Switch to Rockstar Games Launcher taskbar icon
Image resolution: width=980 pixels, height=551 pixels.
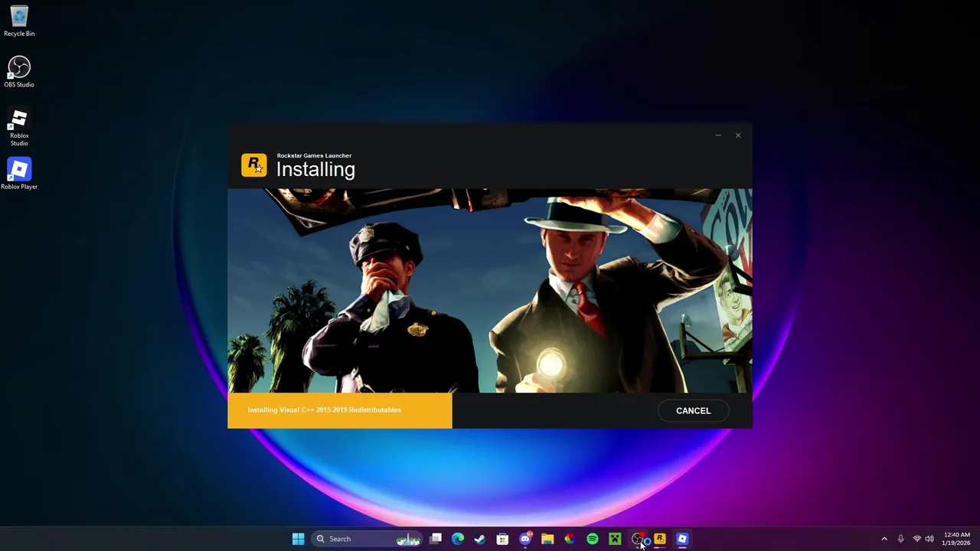point(660,539)
